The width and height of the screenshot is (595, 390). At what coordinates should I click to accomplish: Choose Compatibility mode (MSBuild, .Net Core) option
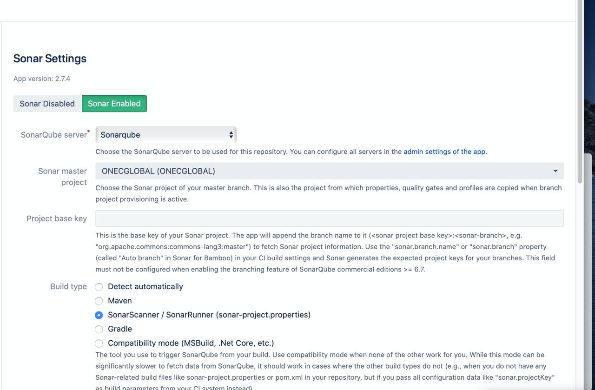coord(99,344)
